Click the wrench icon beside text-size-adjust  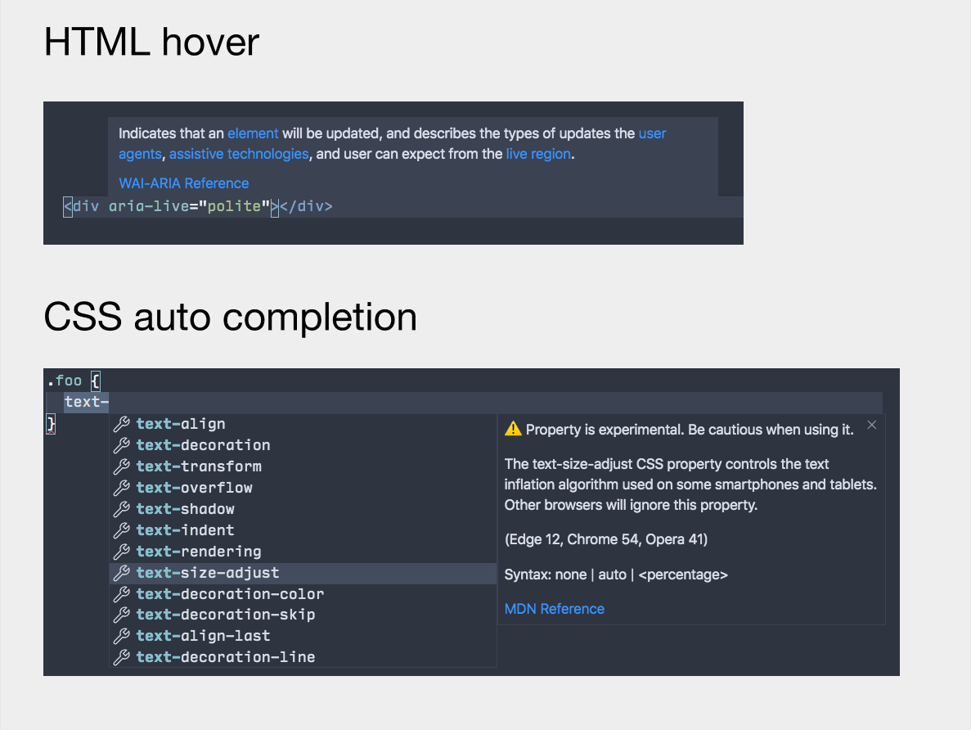tap(123, 573)
